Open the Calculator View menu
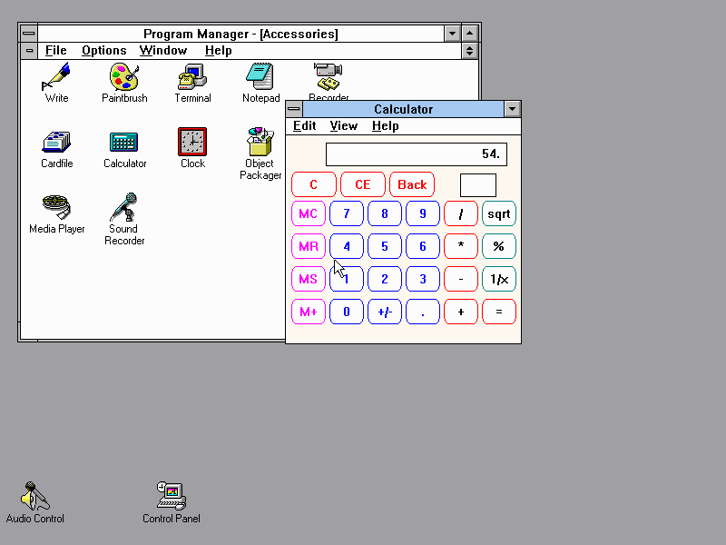Image resolution: width=726 pixels, height=545 pixels. tap(343, 126)
